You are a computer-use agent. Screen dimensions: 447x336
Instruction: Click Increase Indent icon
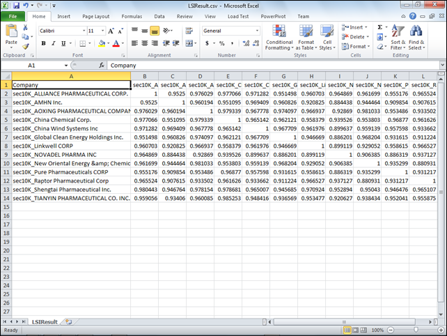[x=175, y=43]
